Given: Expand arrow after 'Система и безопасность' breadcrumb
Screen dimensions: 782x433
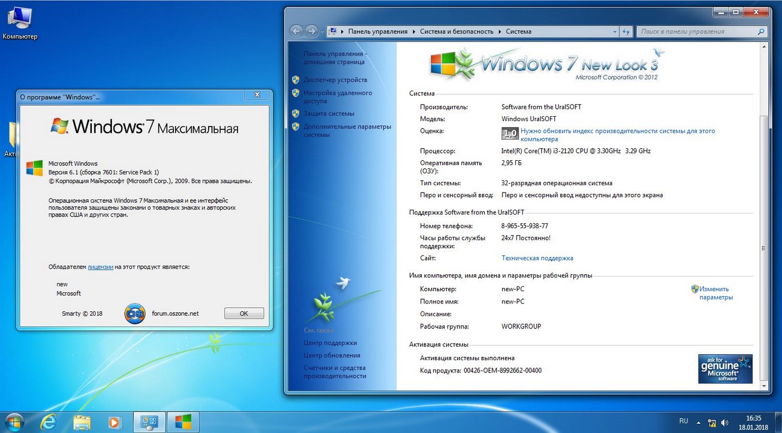Looking at the screenshot, I should 500,32.
